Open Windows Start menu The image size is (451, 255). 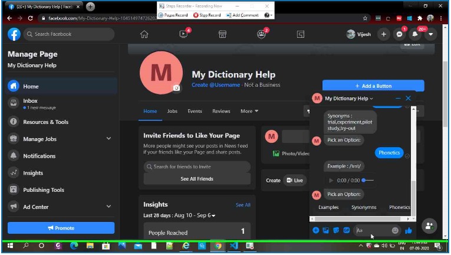tap(11, 246)
